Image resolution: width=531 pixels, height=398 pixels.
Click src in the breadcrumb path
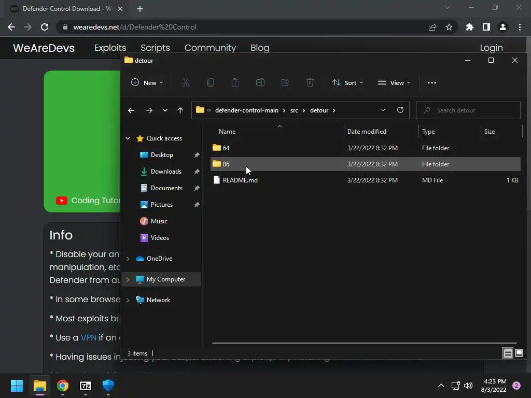pyautogui.click(x=294, y=110)
